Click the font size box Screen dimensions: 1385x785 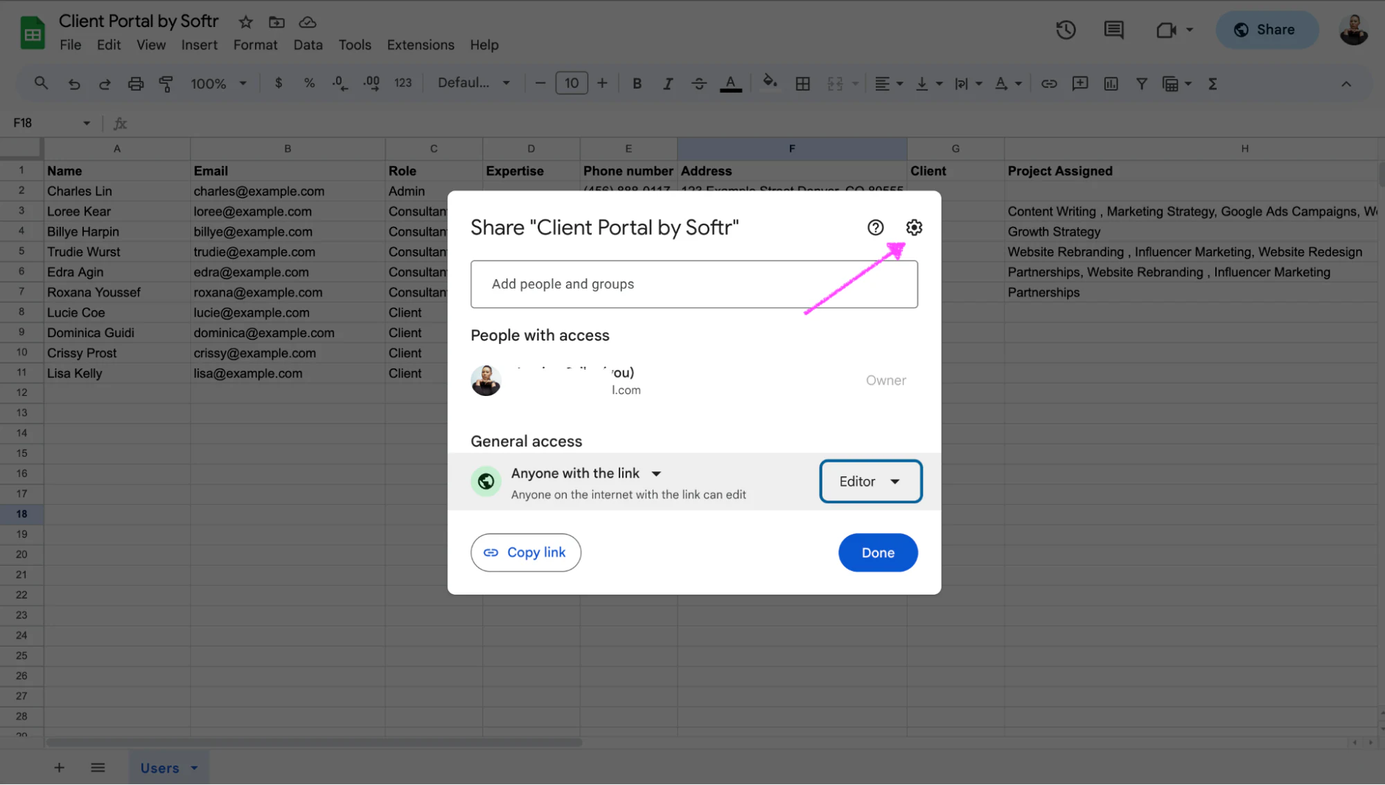(x=572, y=84)
